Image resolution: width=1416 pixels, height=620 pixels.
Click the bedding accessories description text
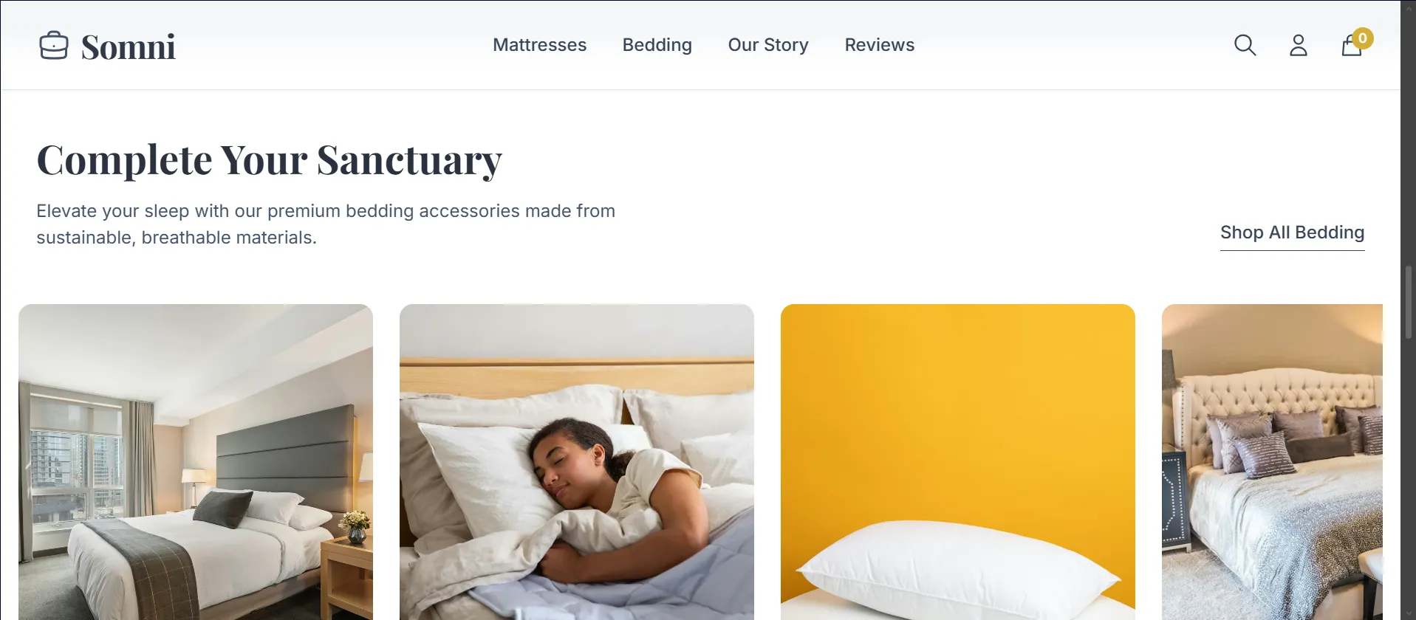coord(326,224)
